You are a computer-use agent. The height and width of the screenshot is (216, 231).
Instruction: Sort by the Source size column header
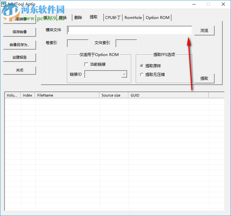click(114, 95)
